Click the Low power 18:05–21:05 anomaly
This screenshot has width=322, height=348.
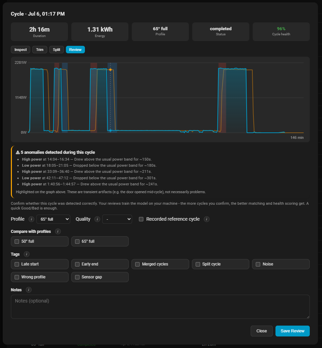(89, 166)
